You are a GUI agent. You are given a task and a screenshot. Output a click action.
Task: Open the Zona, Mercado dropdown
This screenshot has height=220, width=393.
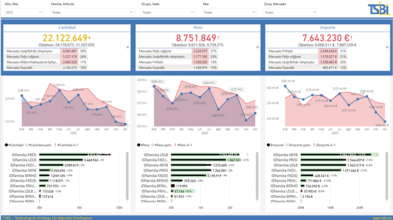pos(291,12)
